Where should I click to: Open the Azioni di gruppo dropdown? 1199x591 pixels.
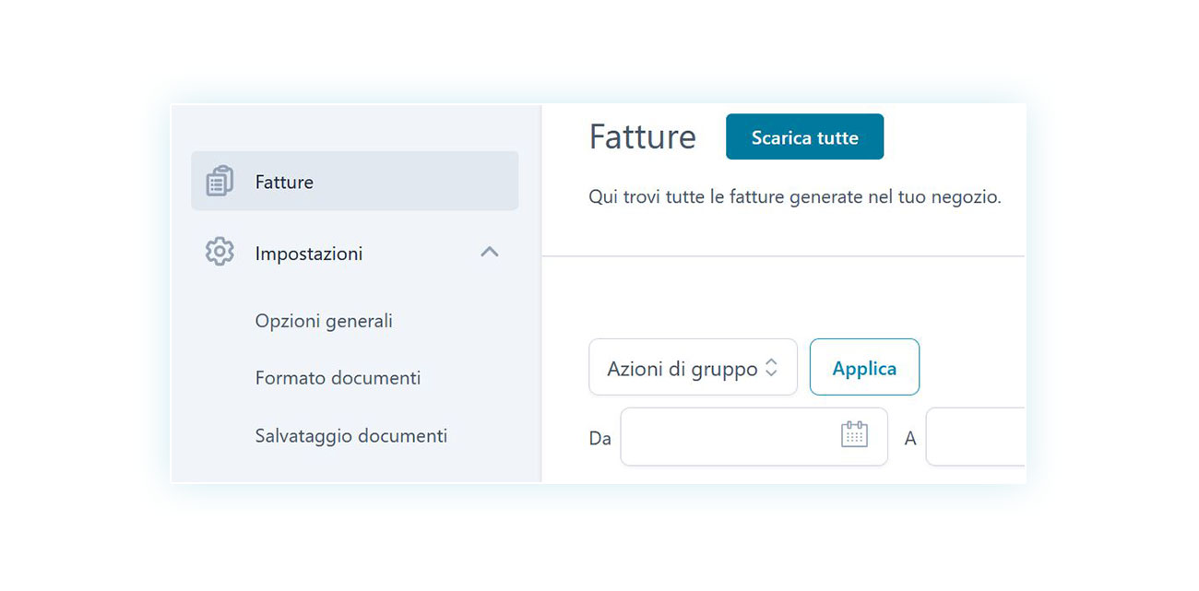click(x=693, y=367)
